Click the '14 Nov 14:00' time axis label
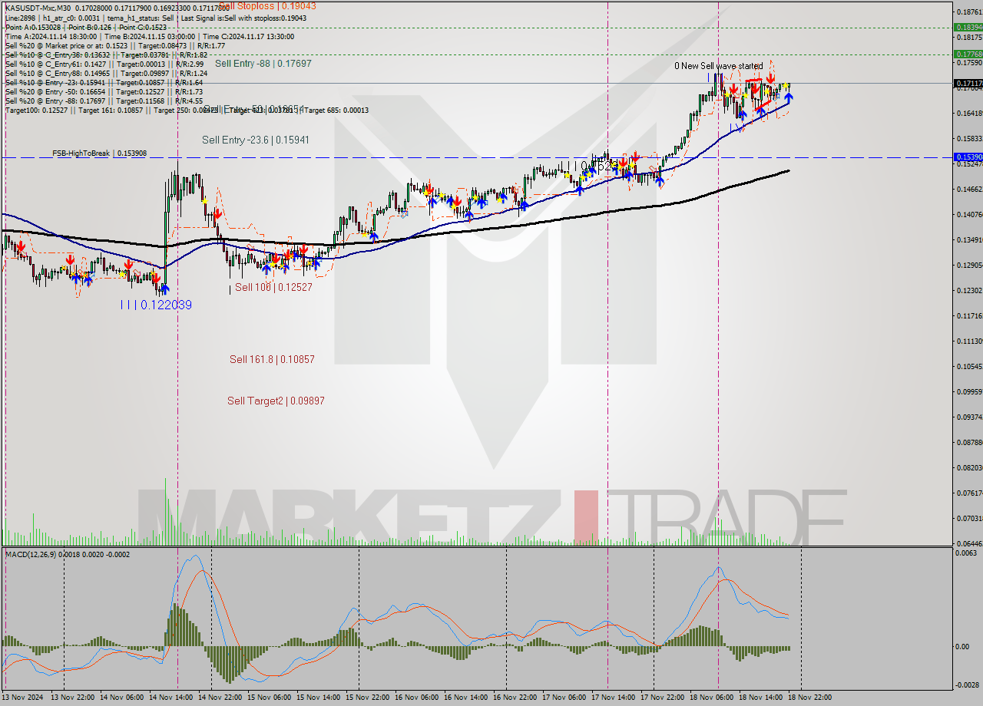Viewport: 983px width, 706px height. (x=172, y=698)
